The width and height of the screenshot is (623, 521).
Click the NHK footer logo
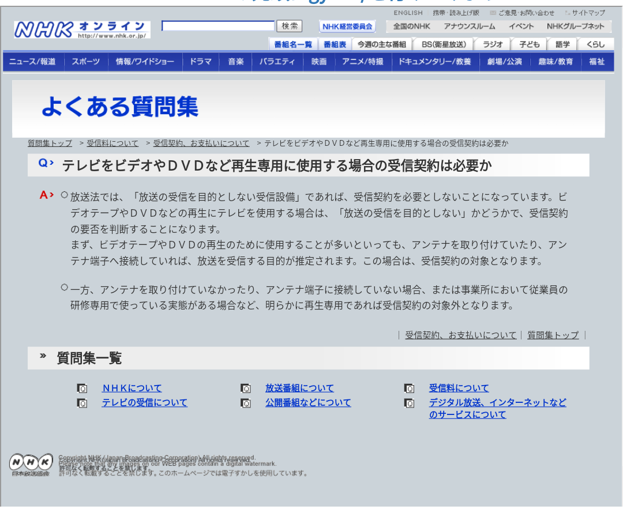tap(31, 464)
